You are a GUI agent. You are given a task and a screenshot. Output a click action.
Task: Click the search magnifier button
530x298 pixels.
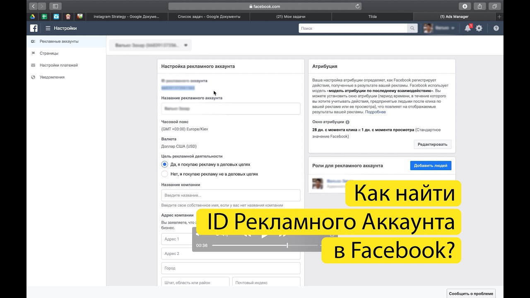tap(412, 28)
